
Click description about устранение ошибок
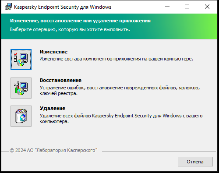coord(120,91)
